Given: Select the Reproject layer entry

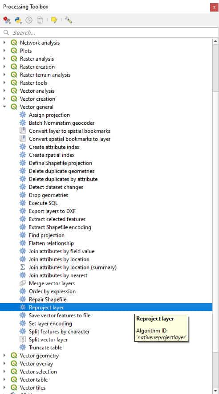Looking at the screenshot, I should (106, 307).
